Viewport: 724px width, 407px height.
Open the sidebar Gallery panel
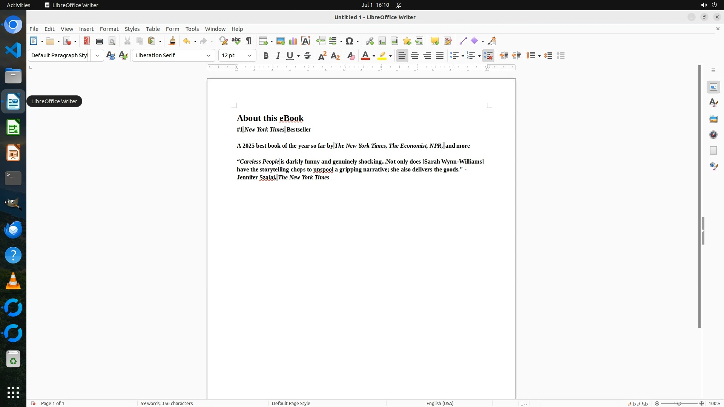coord(713,119)
